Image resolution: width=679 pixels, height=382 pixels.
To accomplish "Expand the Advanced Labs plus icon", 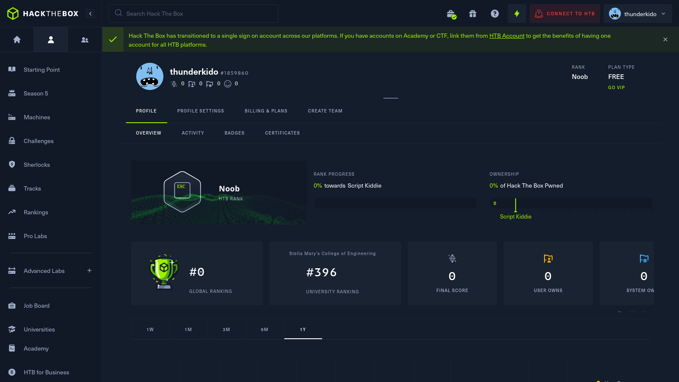I will pos(90,271).
